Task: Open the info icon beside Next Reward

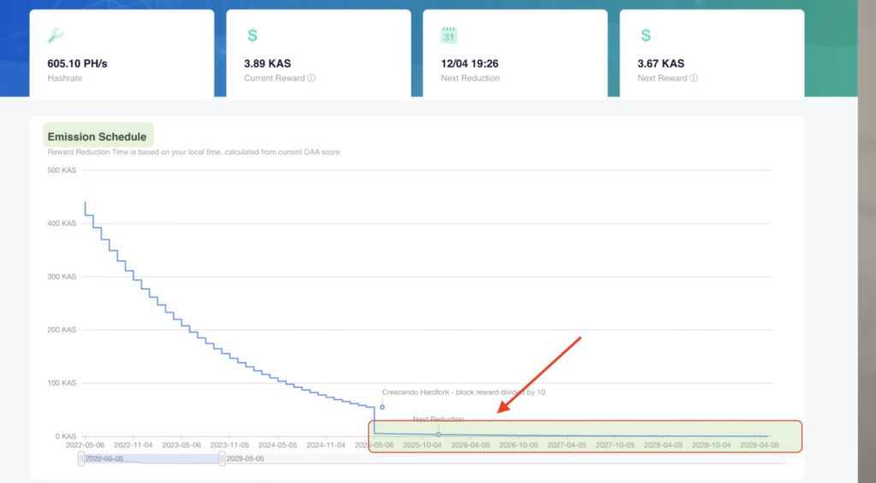Action: 694,79
